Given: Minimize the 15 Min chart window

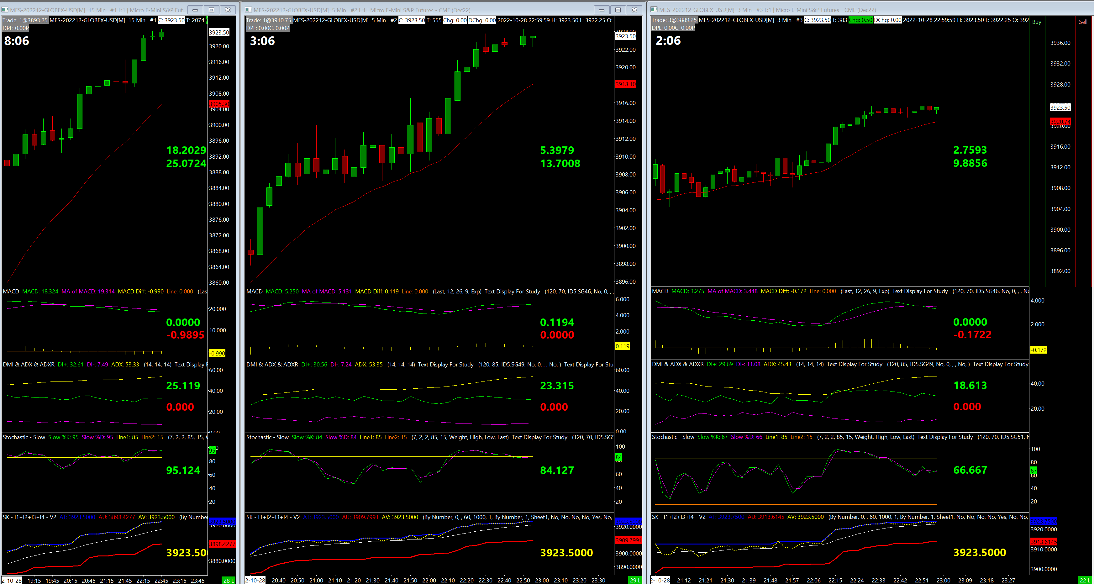Looking at the screenshot, I should [x=195, y=10].
